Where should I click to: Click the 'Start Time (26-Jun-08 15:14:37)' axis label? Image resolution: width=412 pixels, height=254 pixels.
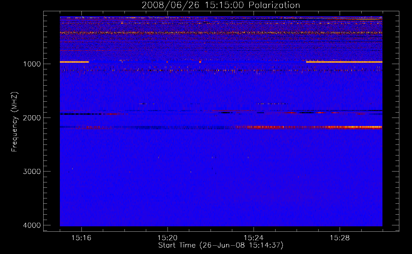(221, 245)
